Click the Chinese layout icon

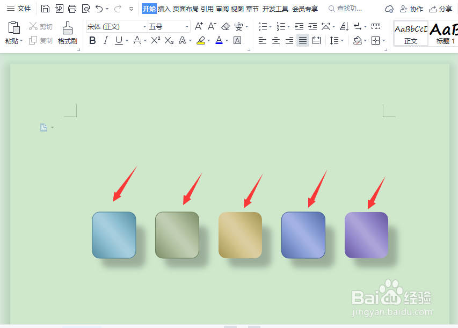[x=326, y=27]
